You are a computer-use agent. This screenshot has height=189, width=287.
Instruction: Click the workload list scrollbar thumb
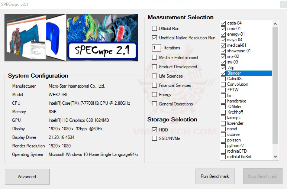point(275,85)
